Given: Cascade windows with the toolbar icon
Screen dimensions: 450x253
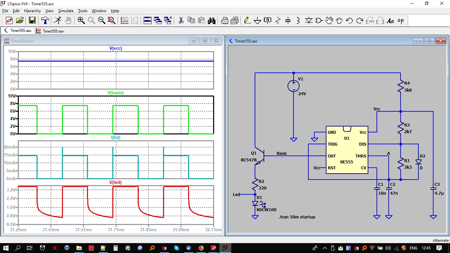Looking at the screenshot, I should pos(158,20).
